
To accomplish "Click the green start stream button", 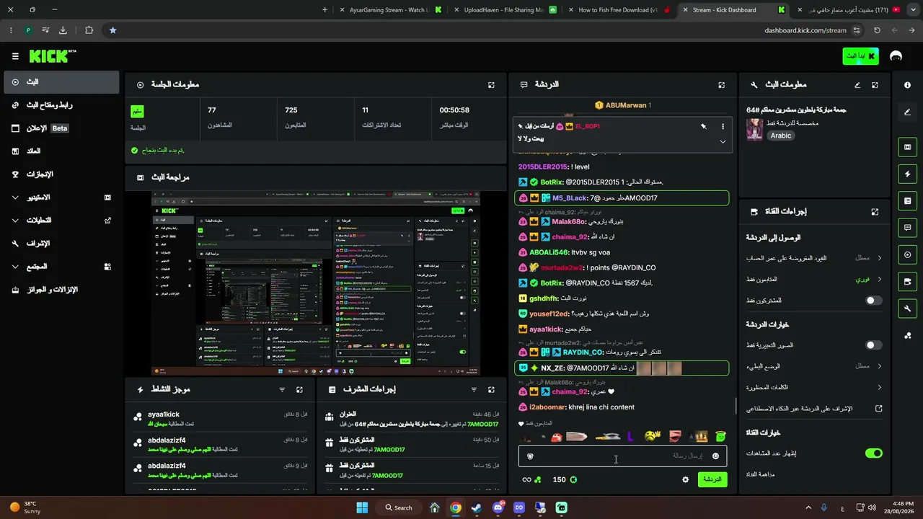I will pos(860,56).
